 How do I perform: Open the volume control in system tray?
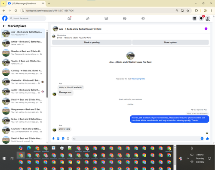click(192, 162)
